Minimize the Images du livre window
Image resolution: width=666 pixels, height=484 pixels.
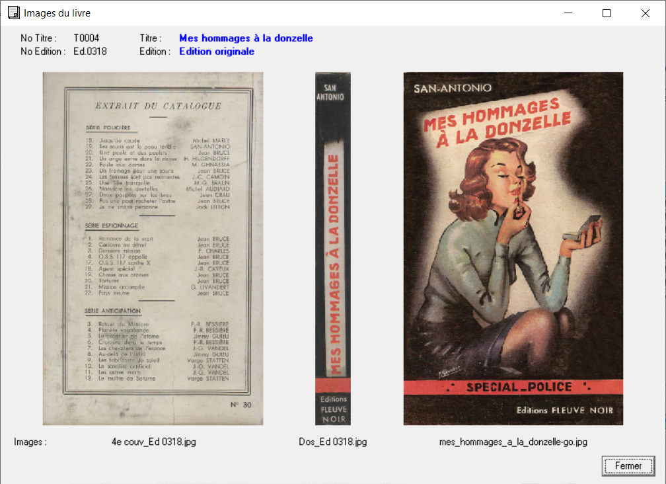point(568,13)
